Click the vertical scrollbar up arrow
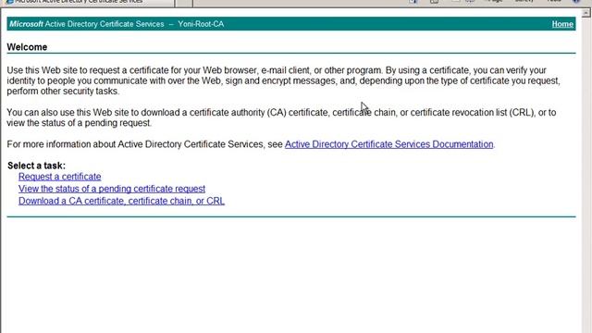592x333 pixels. (586, 13)
